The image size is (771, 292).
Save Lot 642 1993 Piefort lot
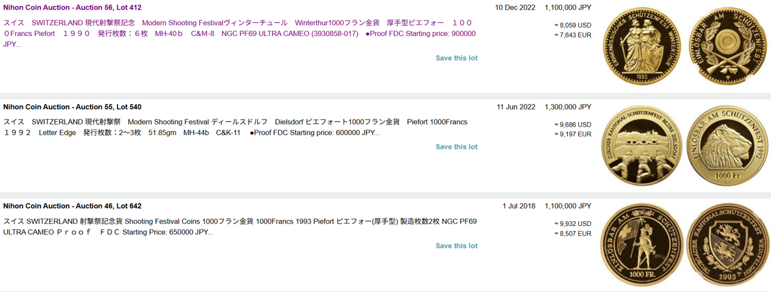tap(457, 246)
